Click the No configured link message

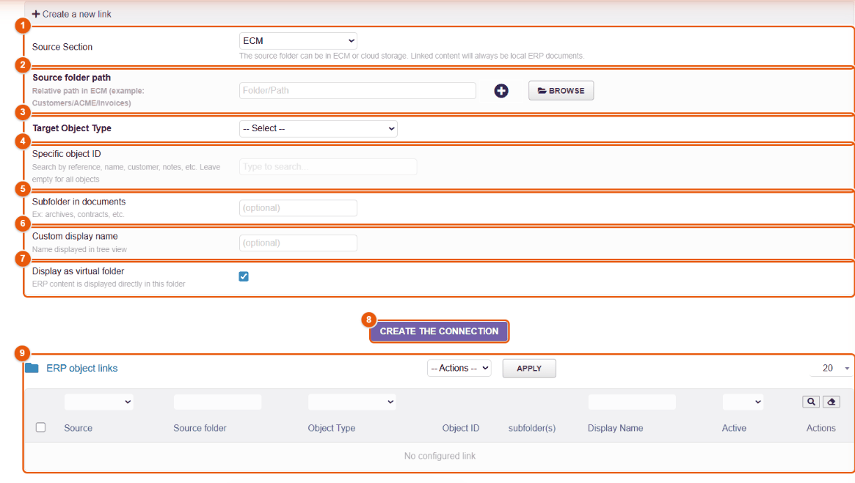(440, 456)
